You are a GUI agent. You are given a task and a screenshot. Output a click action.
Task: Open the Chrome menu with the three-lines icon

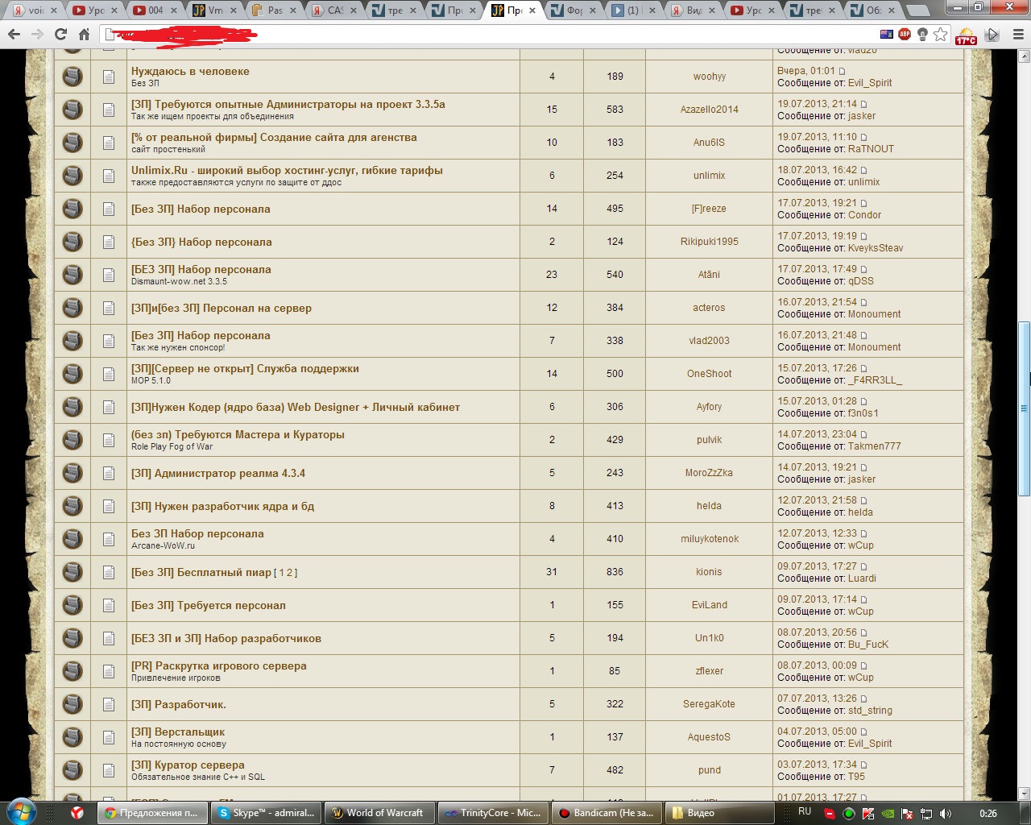click(1018, 35)
